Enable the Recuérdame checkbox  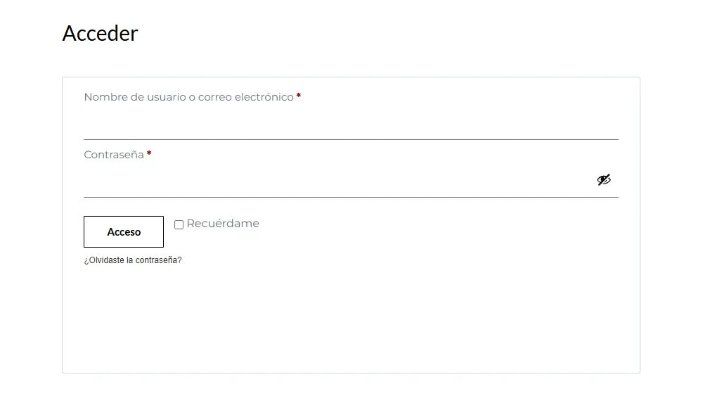tap(179, 224)
